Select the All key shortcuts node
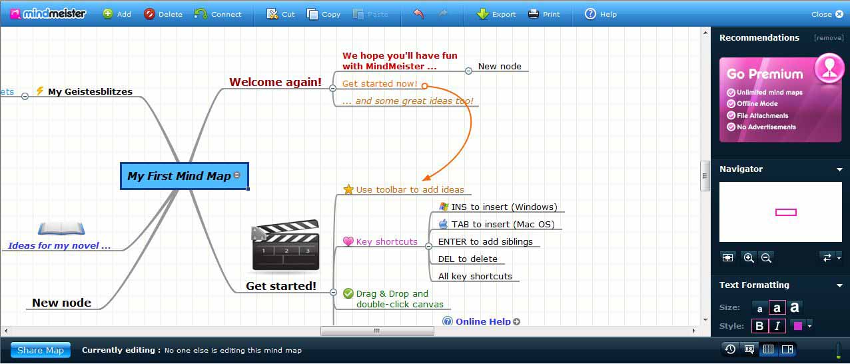The width and height of the screenshot is (850, 364). click(x=475, y=277)
